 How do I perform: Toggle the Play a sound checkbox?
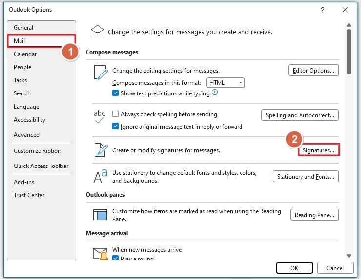115,258
